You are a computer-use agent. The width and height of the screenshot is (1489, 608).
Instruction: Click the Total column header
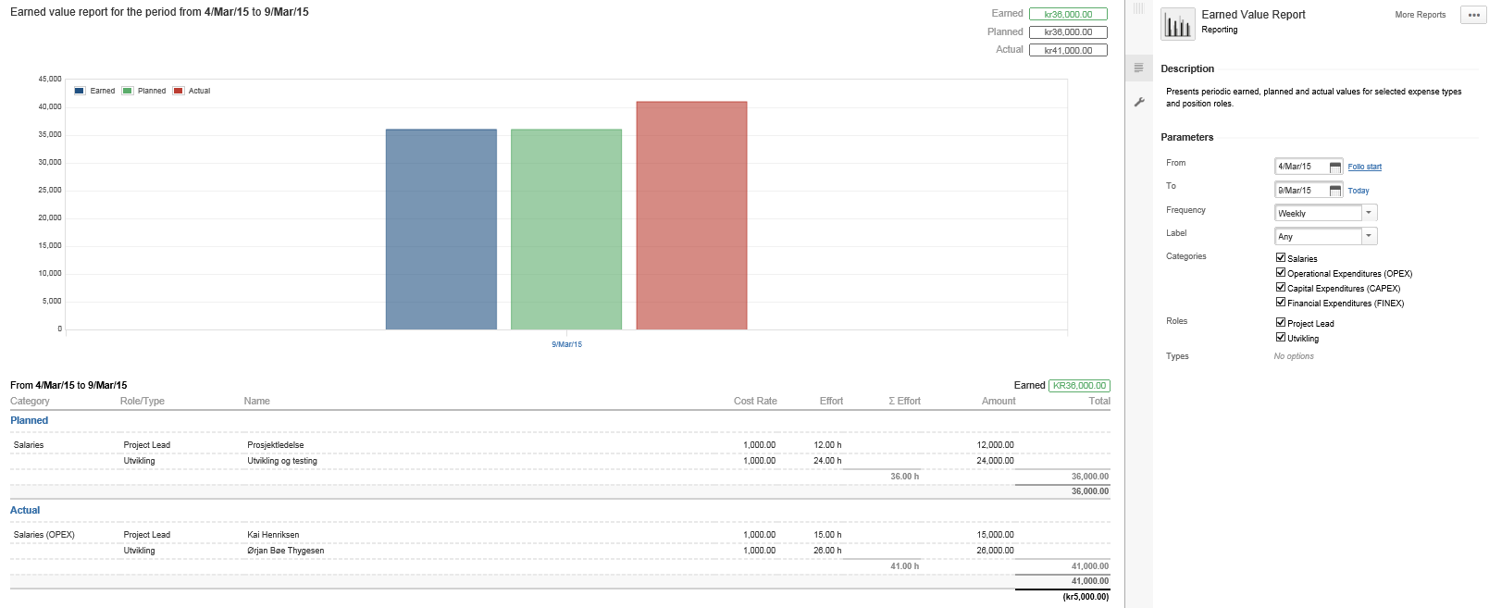1099,401
